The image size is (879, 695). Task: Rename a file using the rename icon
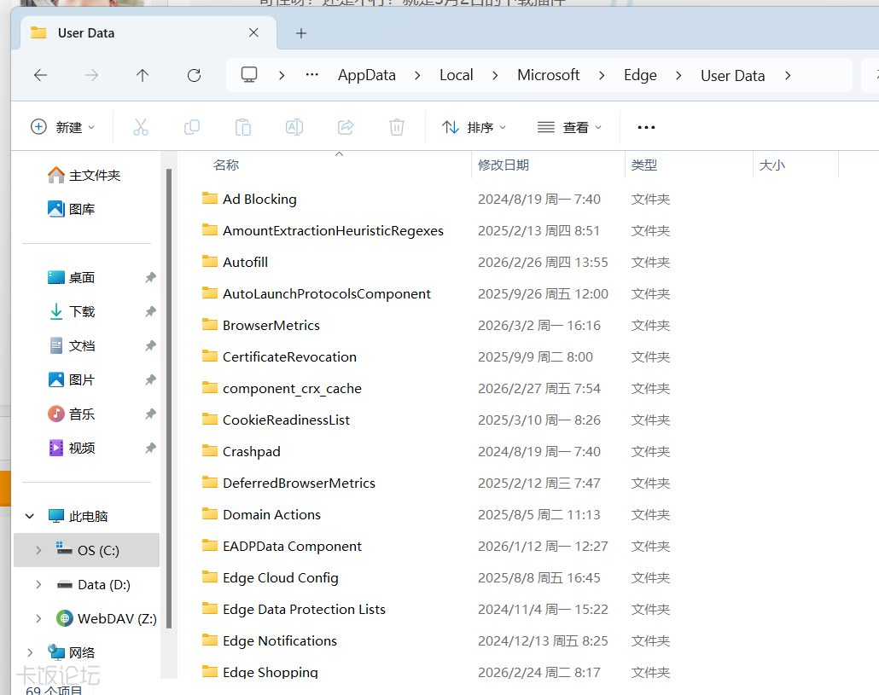pos(294,126)
